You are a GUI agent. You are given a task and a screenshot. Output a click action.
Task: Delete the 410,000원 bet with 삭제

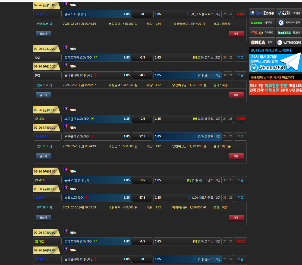tap(236, 34)
